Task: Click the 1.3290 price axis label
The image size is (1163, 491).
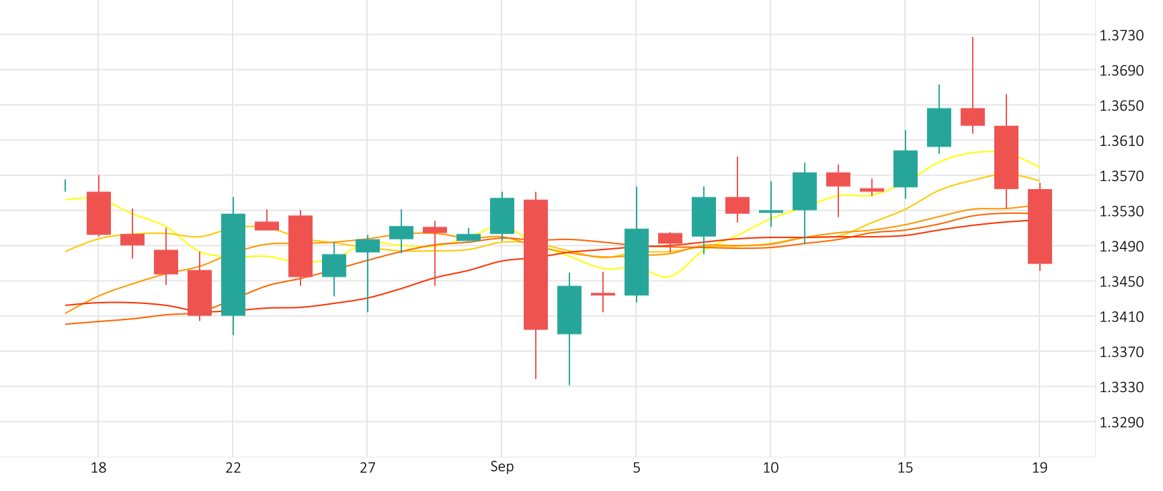Action: point(1121,422)
